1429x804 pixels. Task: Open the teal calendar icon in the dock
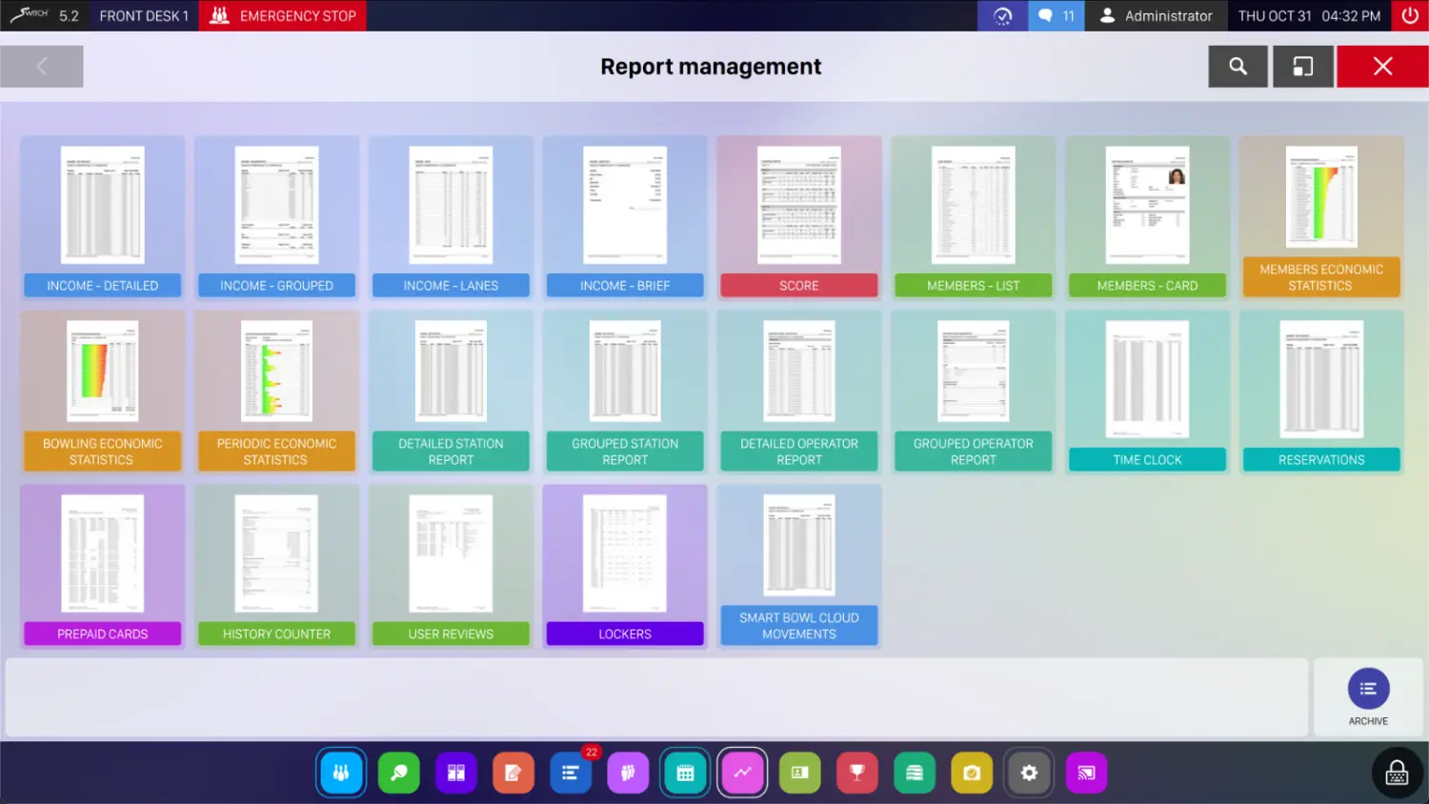click(685, 773)
